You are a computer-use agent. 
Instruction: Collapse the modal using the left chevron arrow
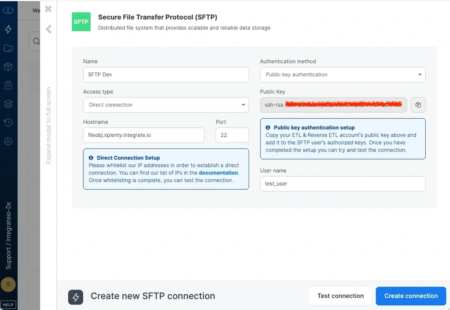tap(48, 29)
